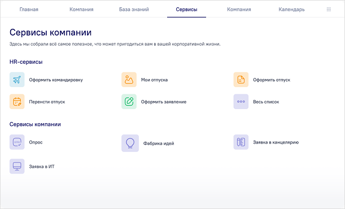Click the airplane icon for Оформить командировку
This screenshot has width=345, height=209.
17,80
